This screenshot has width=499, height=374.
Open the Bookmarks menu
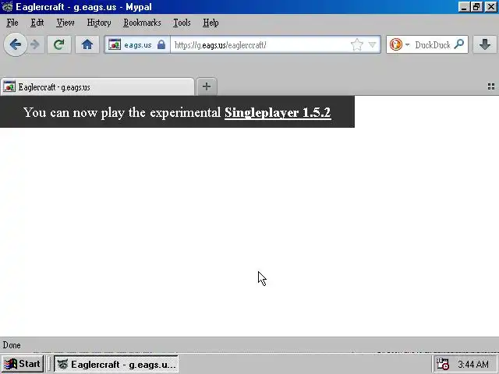pyautogui.click(x=142, y=23)
